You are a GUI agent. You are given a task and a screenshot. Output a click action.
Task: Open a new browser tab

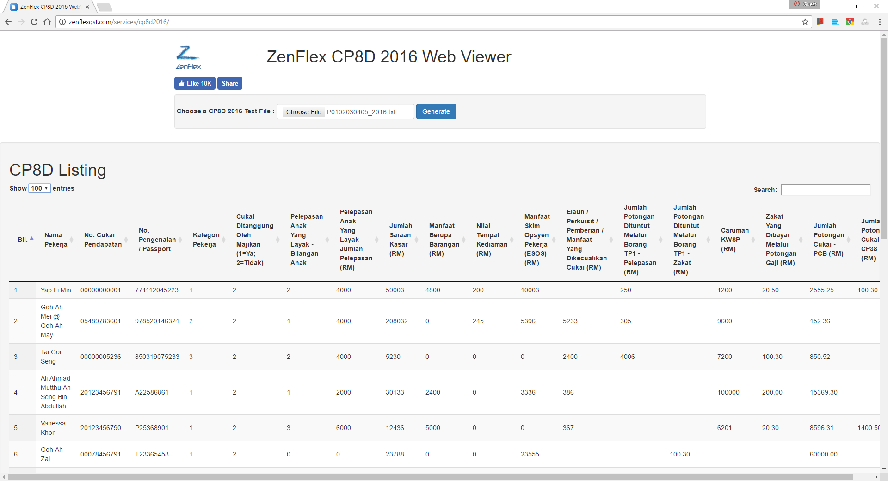coord(105,7)
